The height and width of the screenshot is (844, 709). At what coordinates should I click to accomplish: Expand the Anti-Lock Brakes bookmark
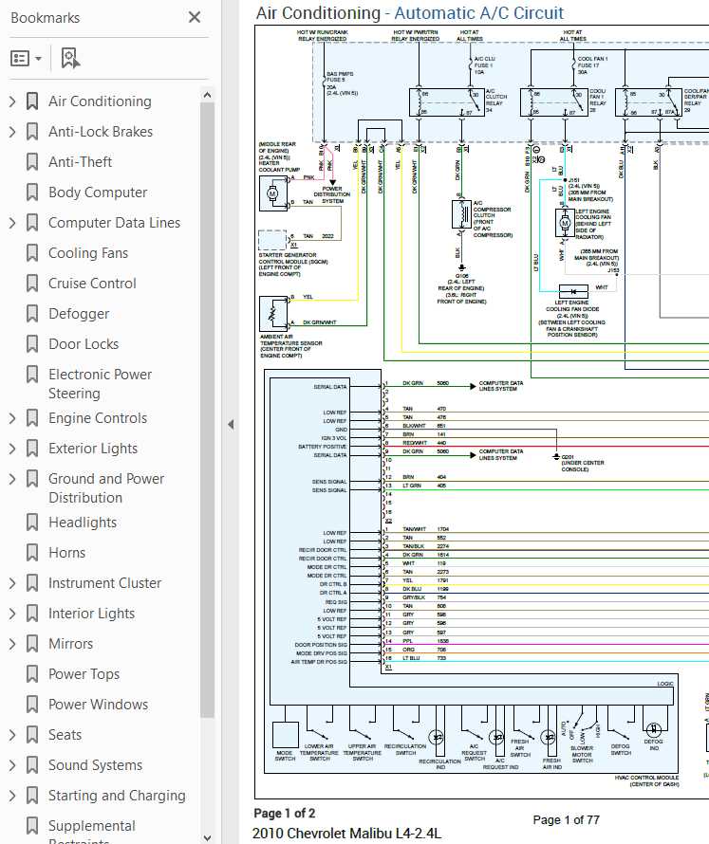12,131
